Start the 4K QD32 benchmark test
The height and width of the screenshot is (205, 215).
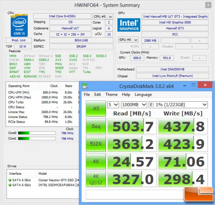96,179
